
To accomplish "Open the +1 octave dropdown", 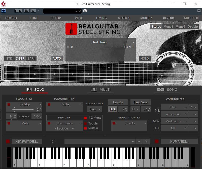I will click(64, 129).
